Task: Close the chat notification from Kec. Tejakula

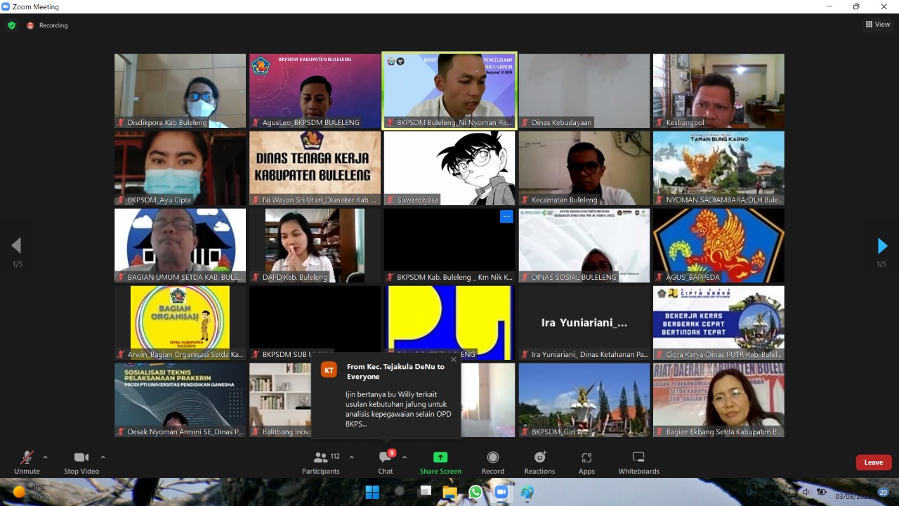Action: tap(454, 359)
